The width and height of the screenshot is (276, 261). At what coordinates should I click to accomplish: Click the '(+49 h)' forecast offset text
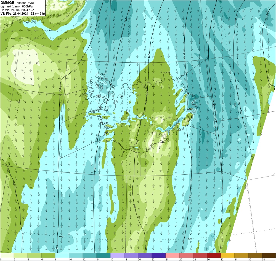click(40, 14)
